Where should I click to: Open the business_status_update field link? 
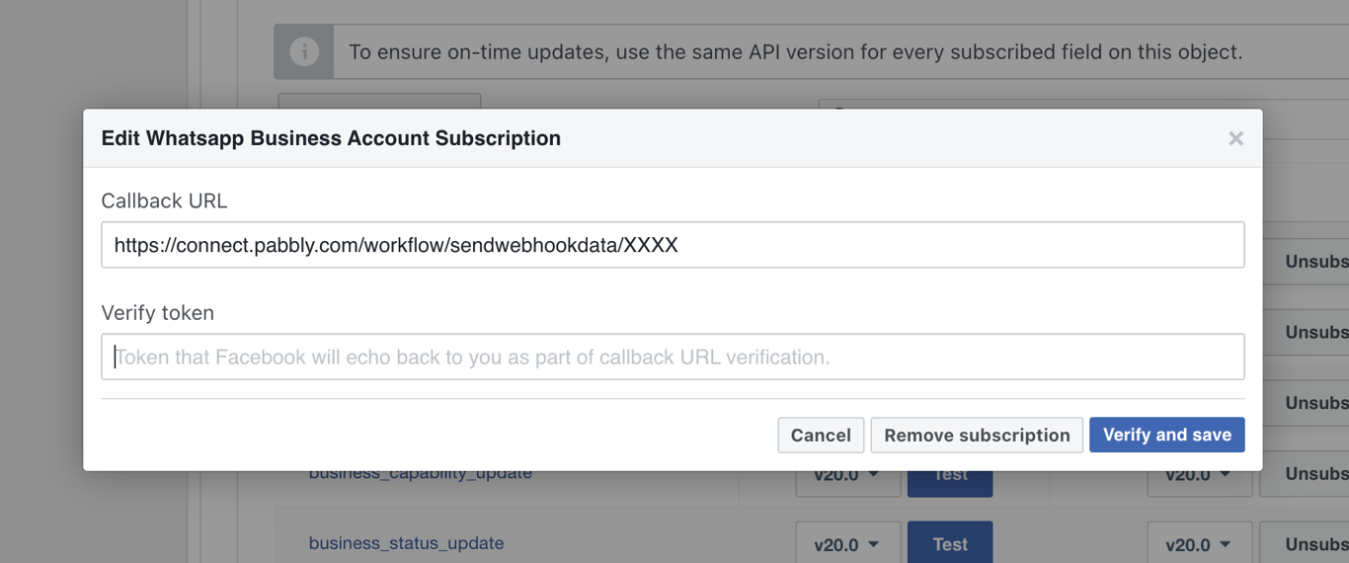pyautogui.click(x=406, y=543)
